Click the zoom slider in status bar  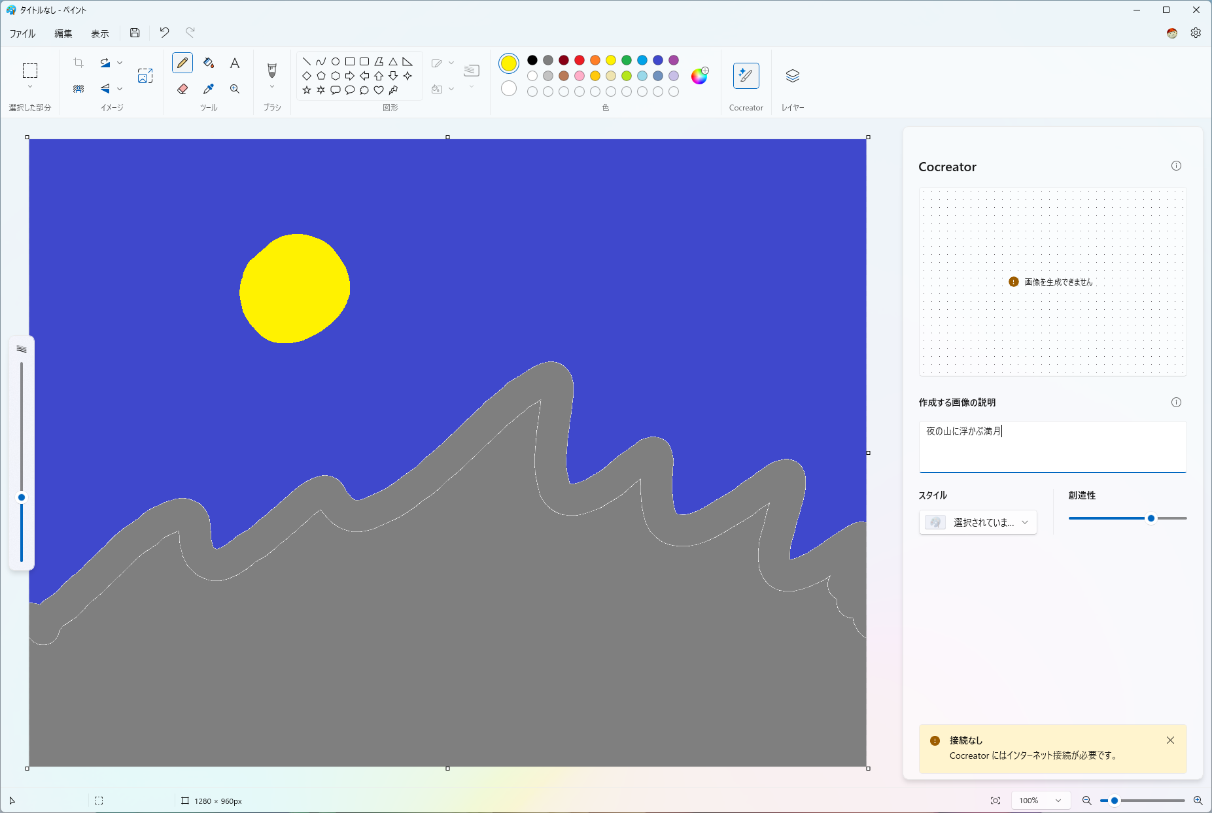tap(1143, 801)
